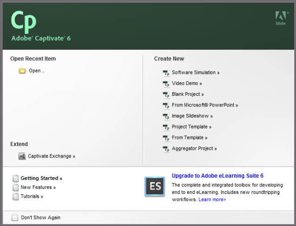Image resolution: width=296 pixels, height=226 pixels.
Task: Click the Image Slideshow Cp icon
Action: [x=166, y=116]
